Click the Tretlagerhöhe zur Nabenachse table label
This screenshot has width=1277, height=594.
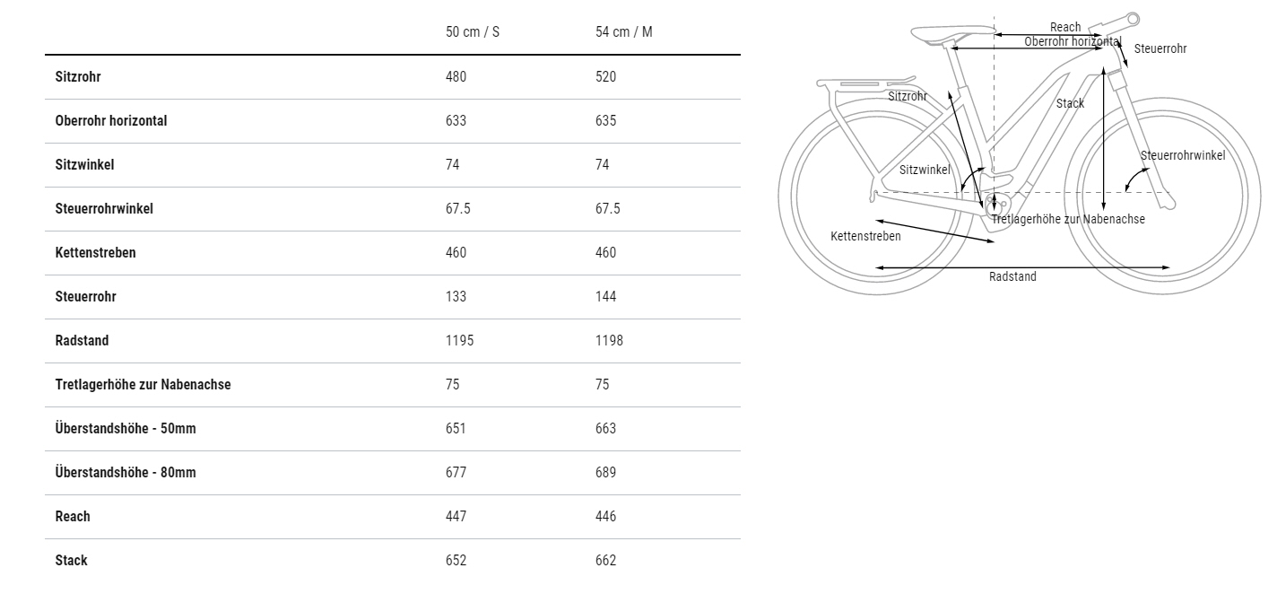pyautogui.click(x=143, y=385)
